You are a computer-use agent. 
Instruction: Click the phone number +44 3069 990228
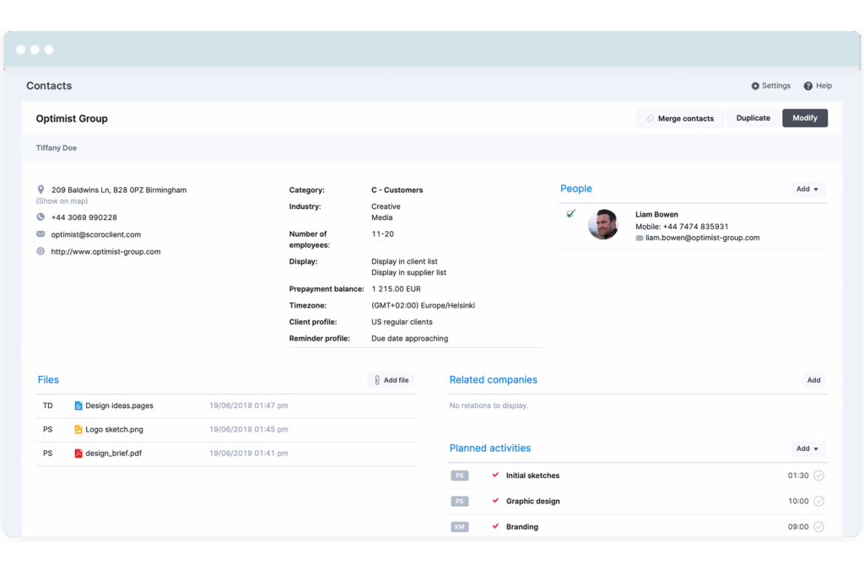coord(84,217)
